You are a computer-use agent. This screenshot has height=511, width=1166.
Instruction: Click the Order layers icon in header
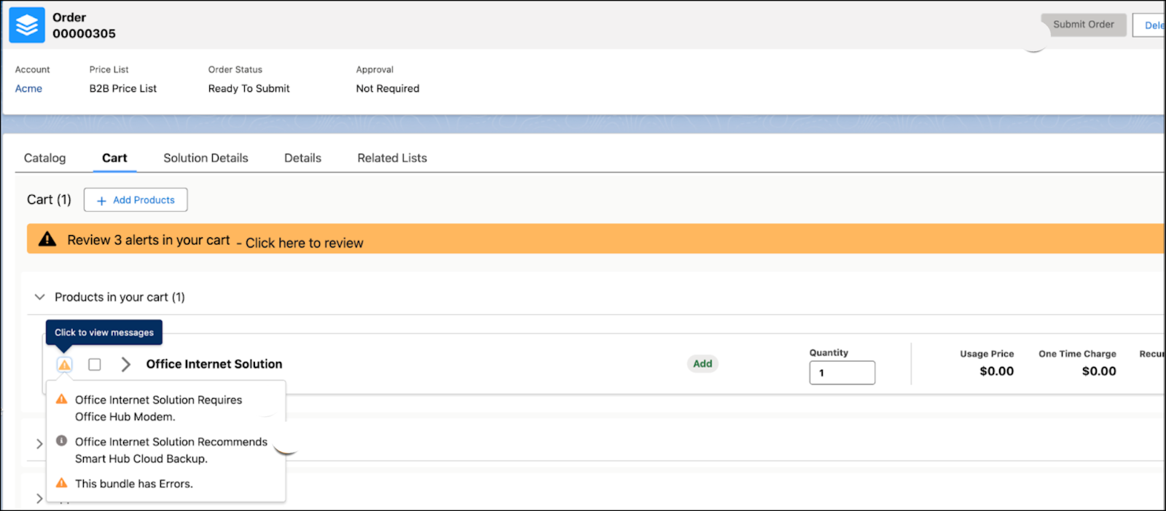click(x=27, y=25)
